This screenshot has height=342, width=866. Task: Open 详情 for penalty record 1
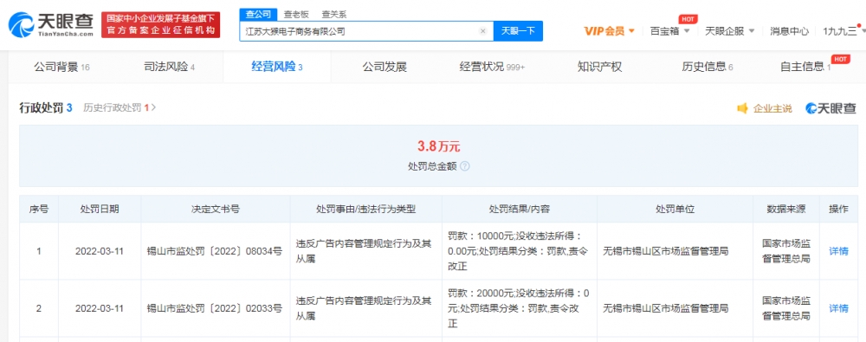[x=838, y=251]
